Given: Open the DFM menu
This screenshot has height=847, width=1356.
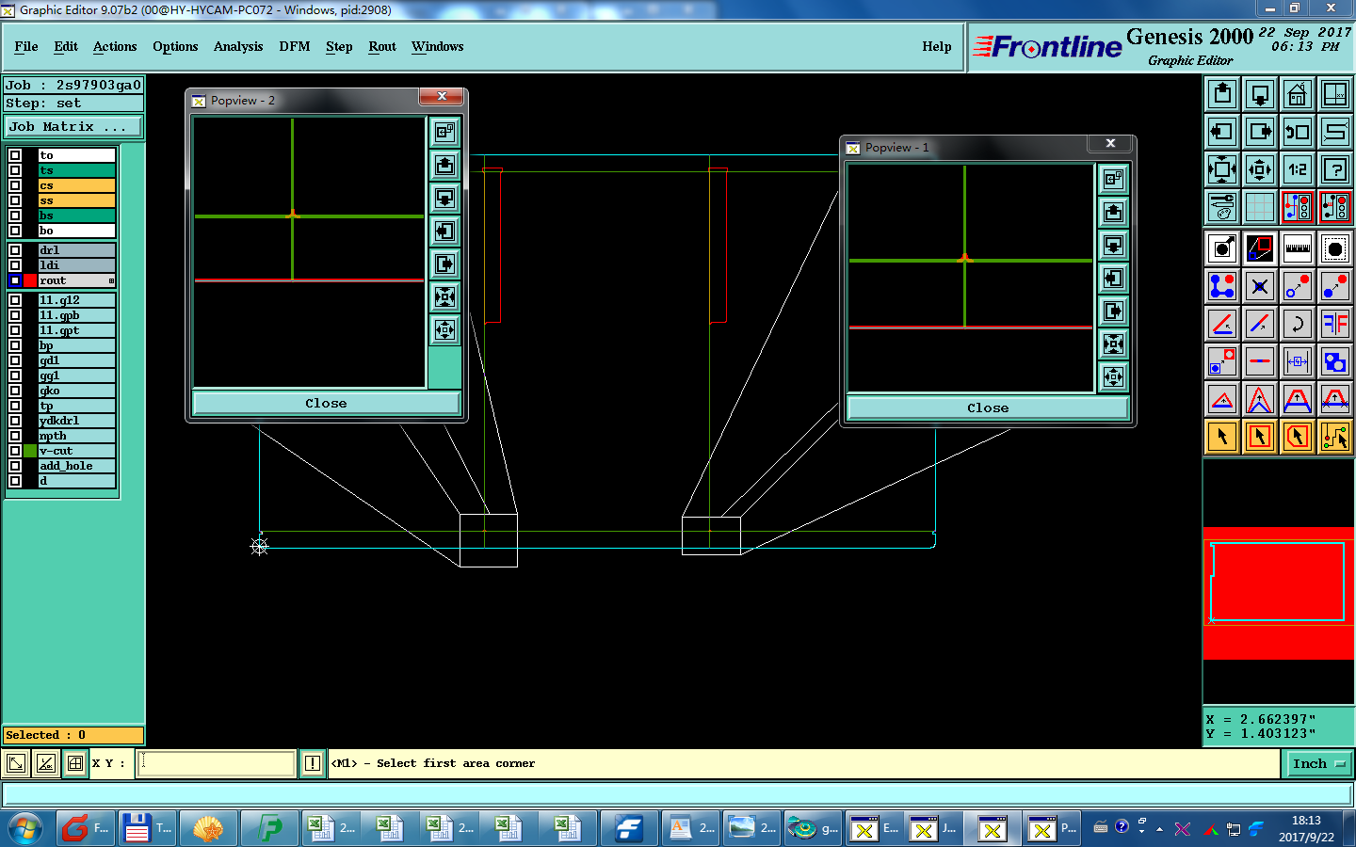Looking at the screenshot, I should (x=295, y=46).
